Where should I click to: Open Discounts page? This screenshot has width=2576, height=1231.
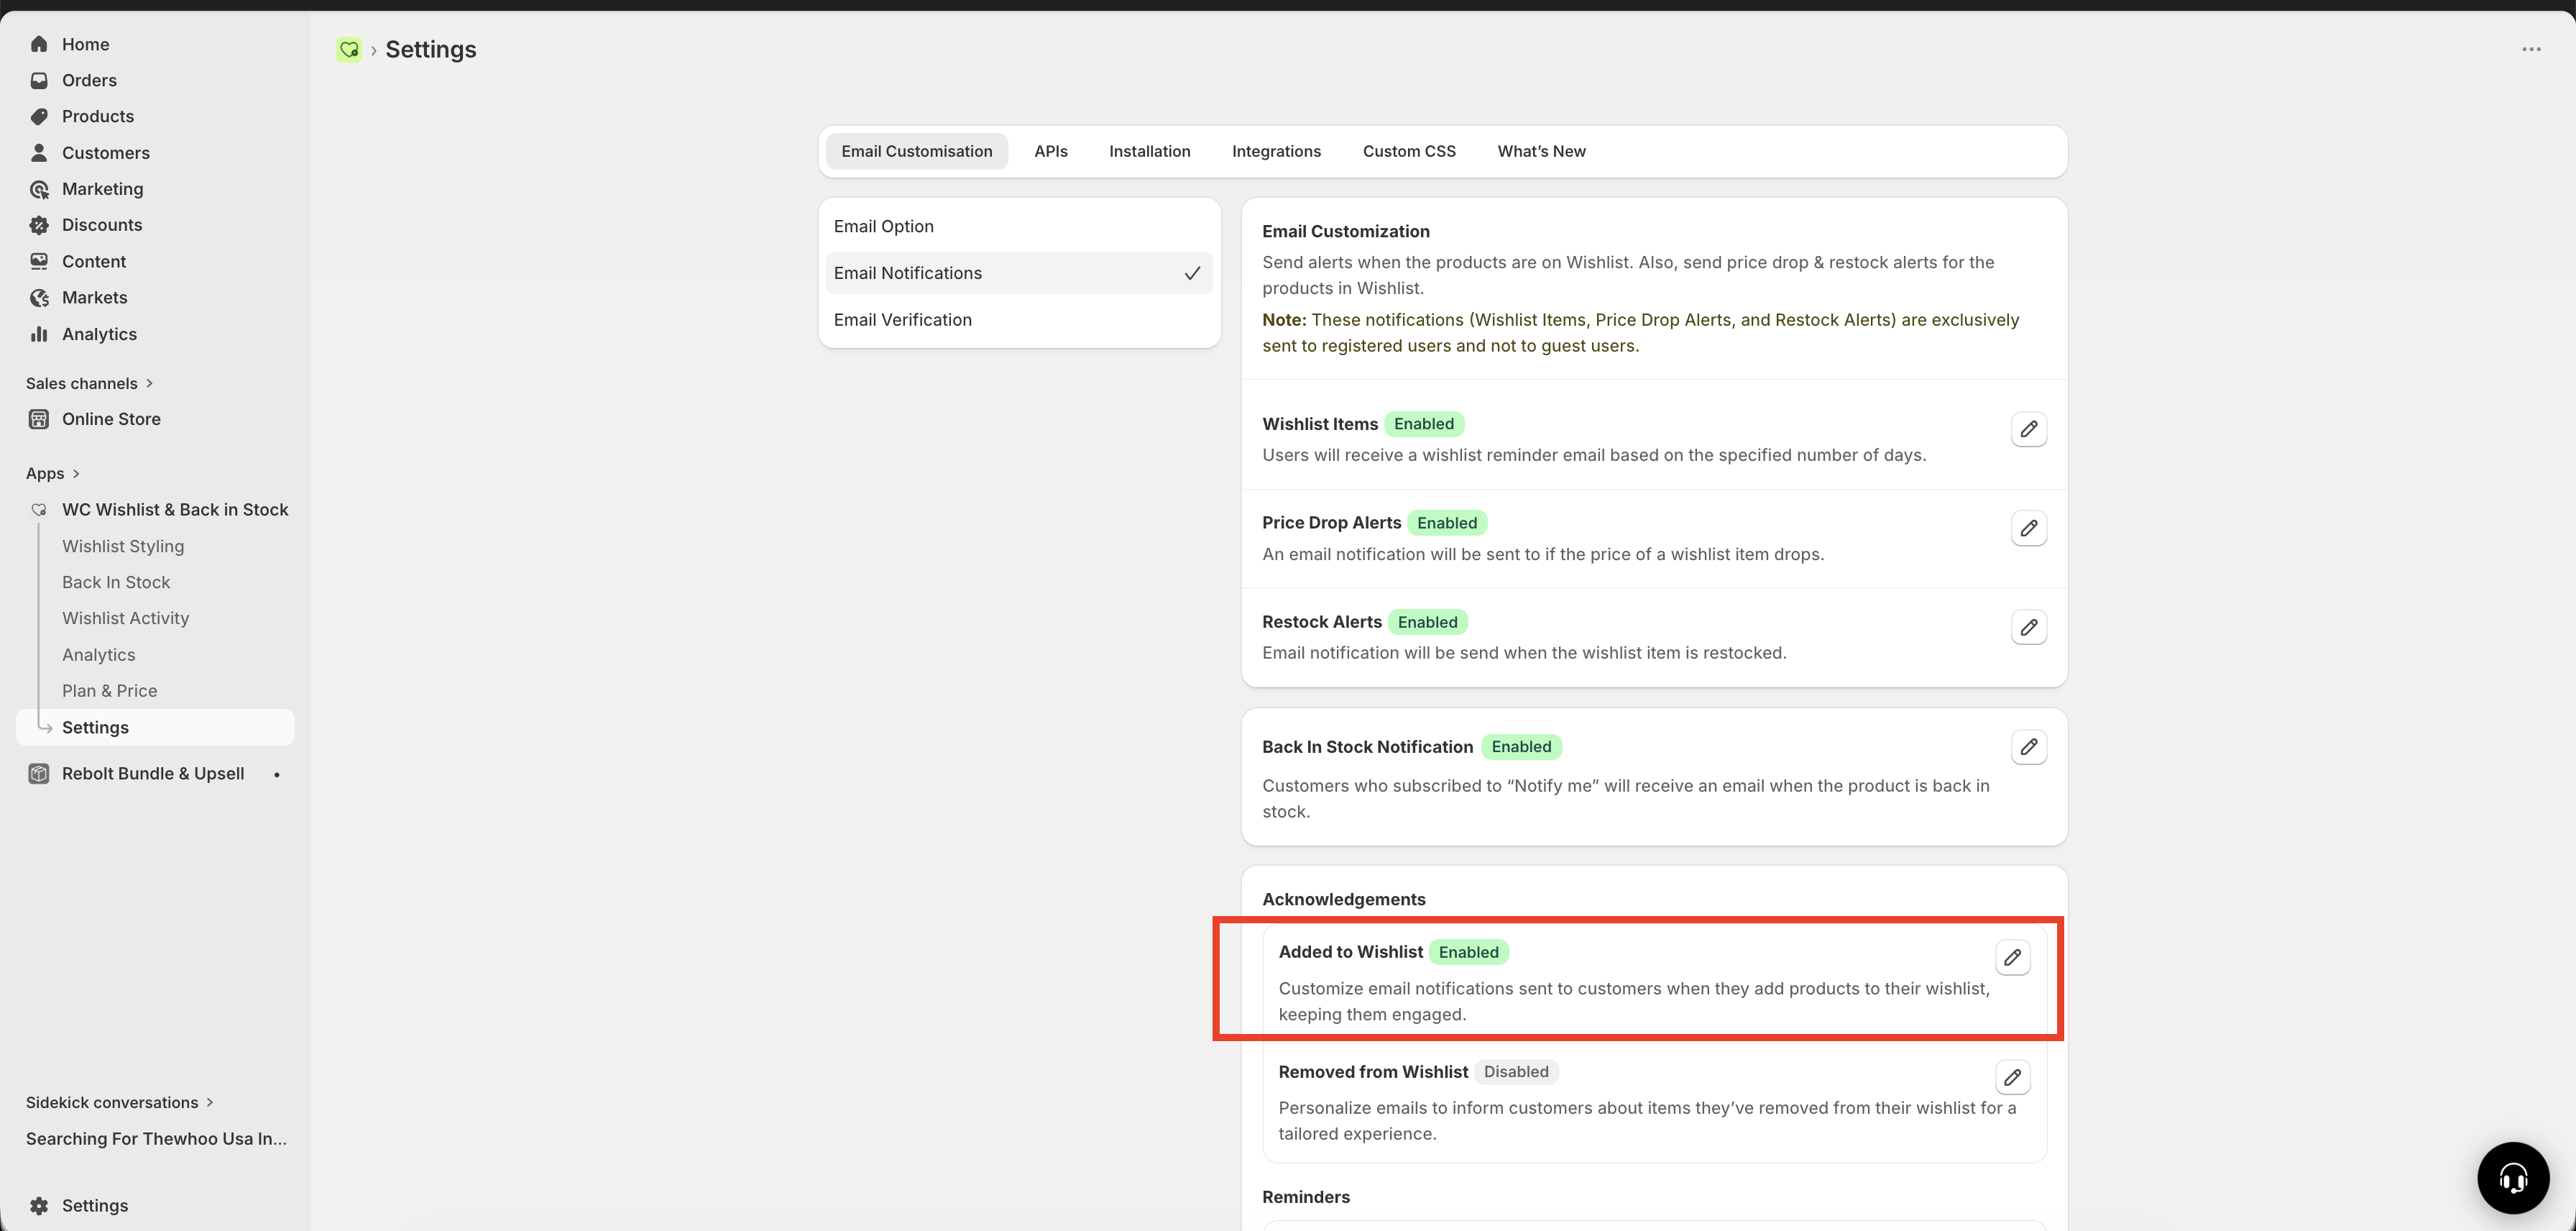[102, 225]
